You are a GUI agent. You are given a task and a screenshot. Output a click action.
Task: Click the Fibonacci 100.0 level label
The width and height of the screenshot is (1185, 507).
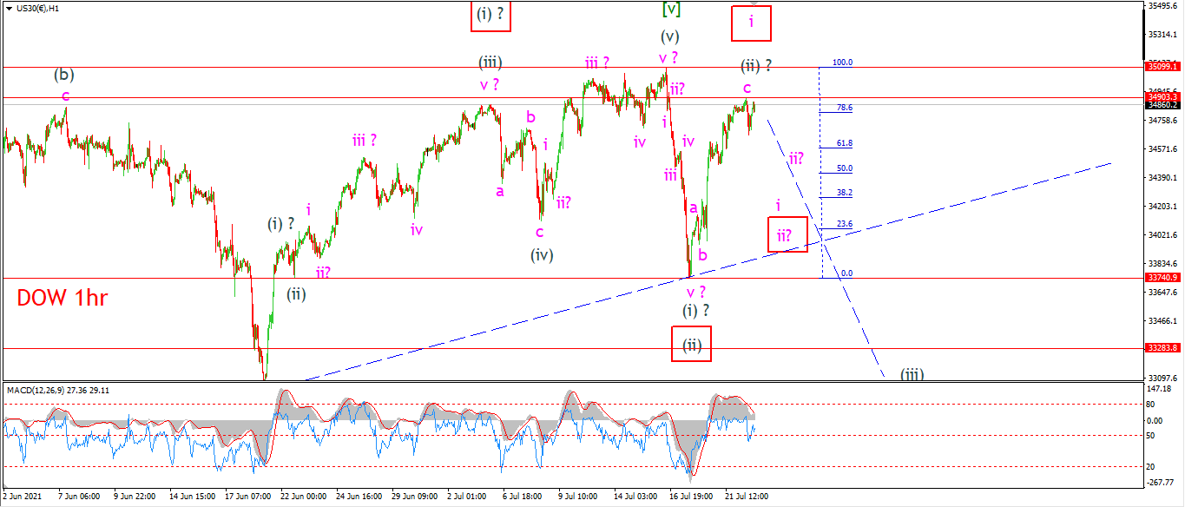tap(842, 63)
